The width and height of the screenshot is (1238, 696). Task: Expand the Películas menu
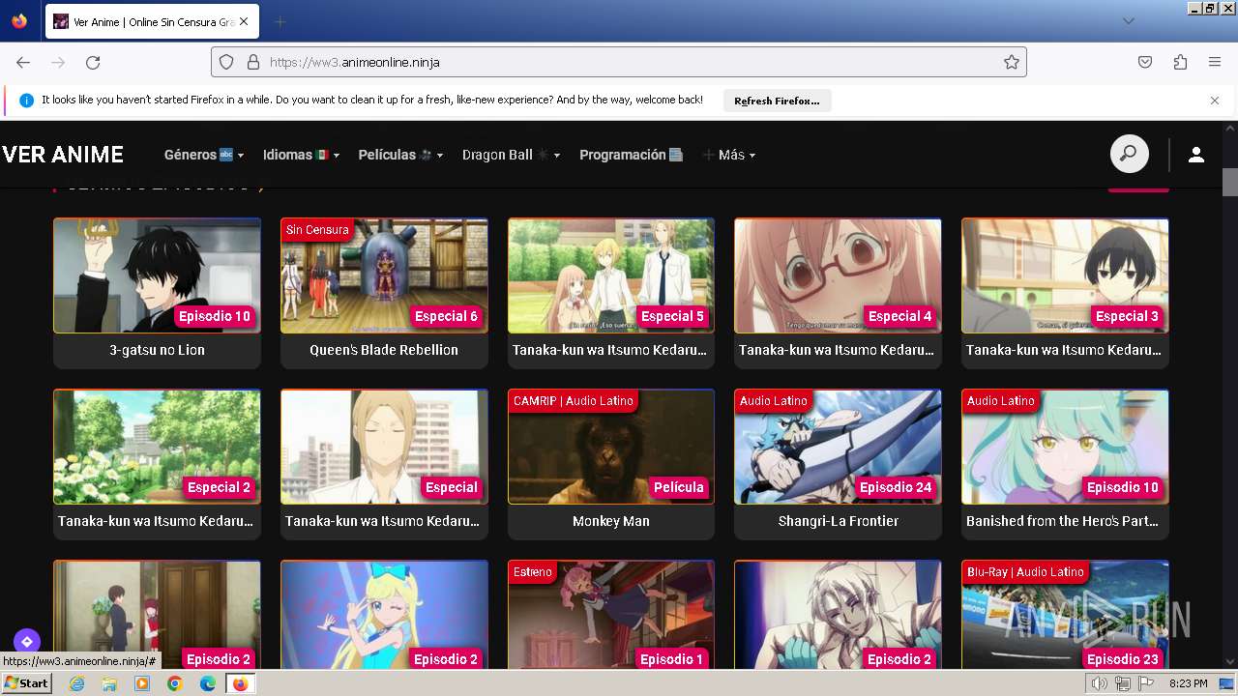point(400,155)
